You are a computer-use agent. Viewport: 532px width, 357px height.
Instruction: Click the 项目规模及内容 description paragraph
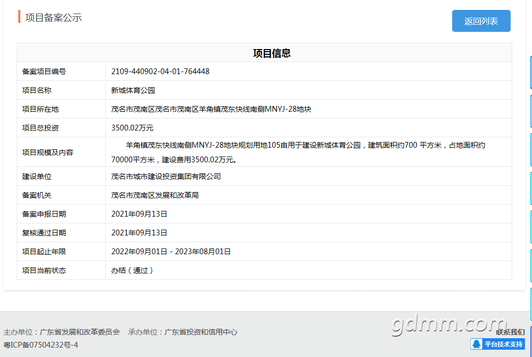pos(298,152)
